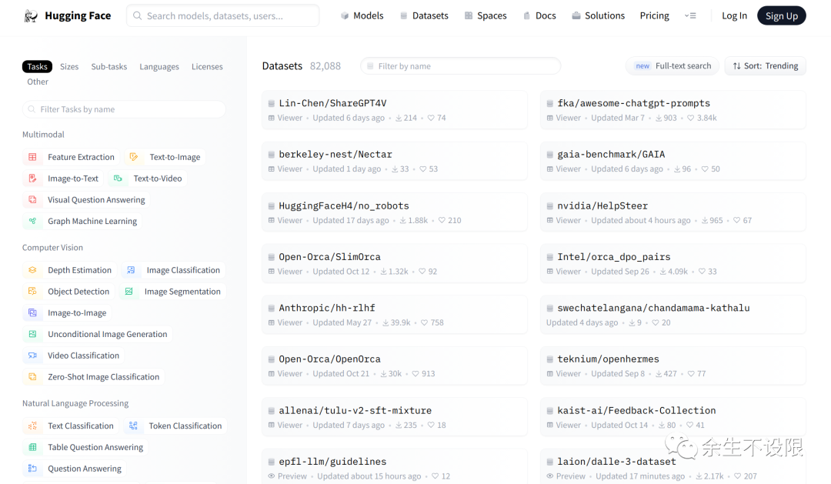This screenshot has width=831, height=484.
Task: Switch to the Sub-tasks filter tab
Action: [108, 66]
